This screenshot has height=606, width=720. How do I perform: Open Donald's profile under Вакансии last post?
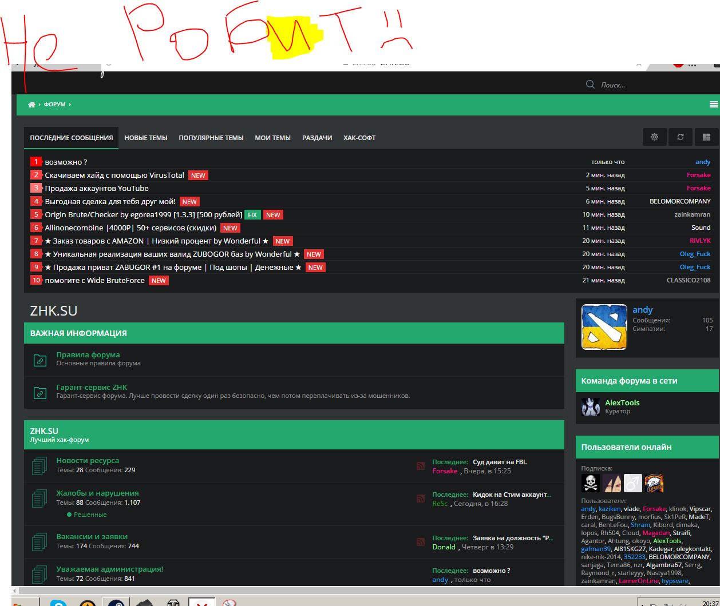(444, 547)
